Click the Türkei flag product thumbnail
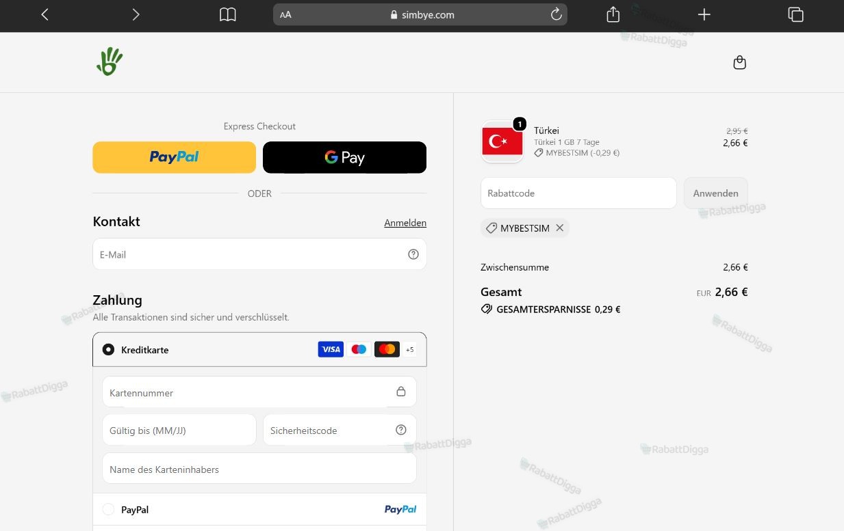 502,141
